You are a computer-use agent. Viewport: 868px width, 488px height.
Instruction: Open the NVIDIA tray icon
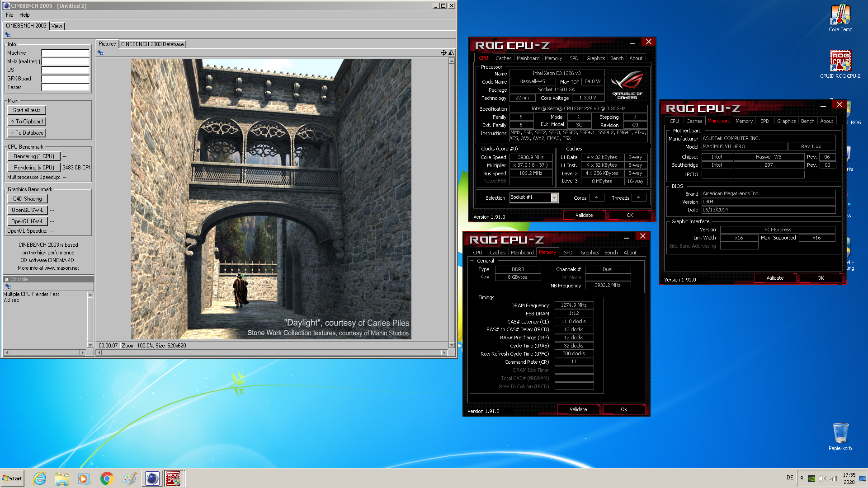click(x=811, y=479)
